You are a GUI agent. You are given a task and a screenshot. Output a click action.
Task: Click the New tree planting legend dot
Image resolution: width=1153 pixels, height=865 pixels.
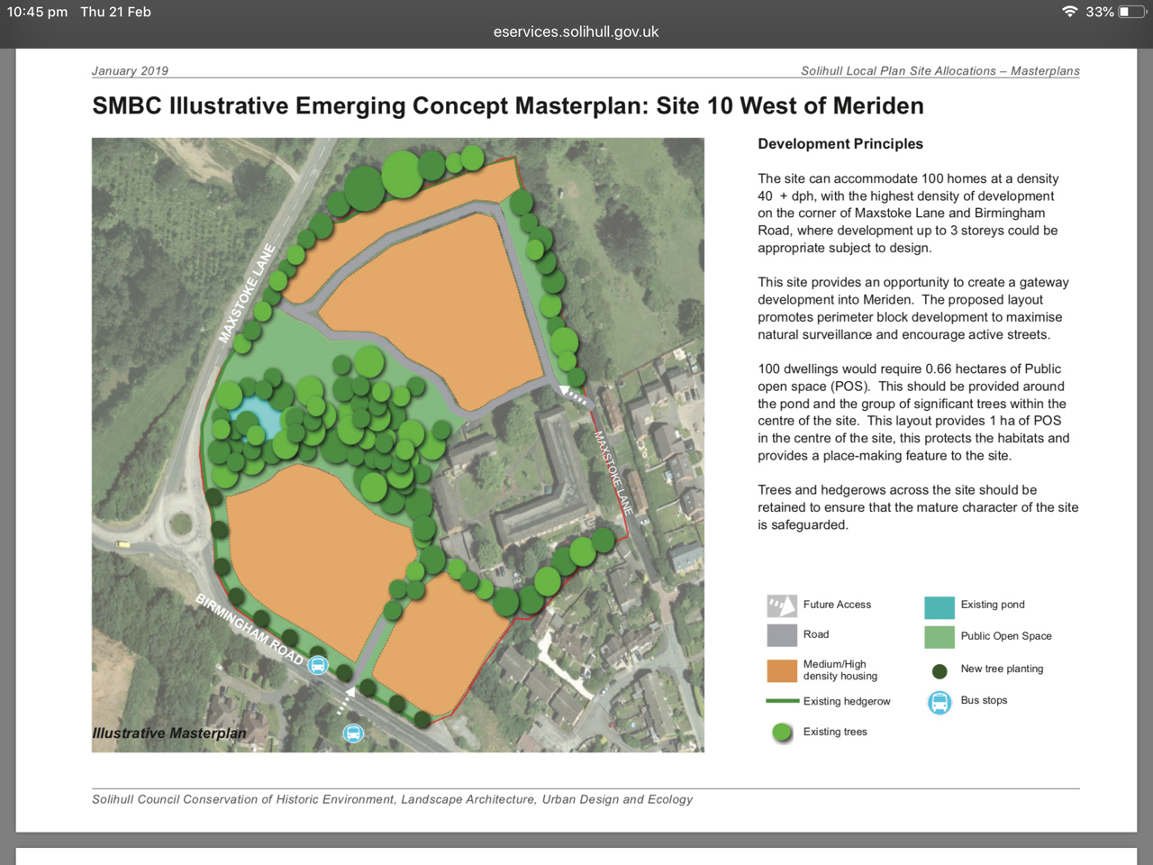click(940, 670)
